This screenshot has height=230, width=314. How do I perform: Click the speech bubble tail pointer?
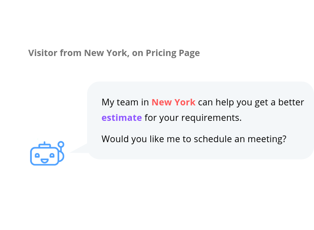click(x=80, y=148)
